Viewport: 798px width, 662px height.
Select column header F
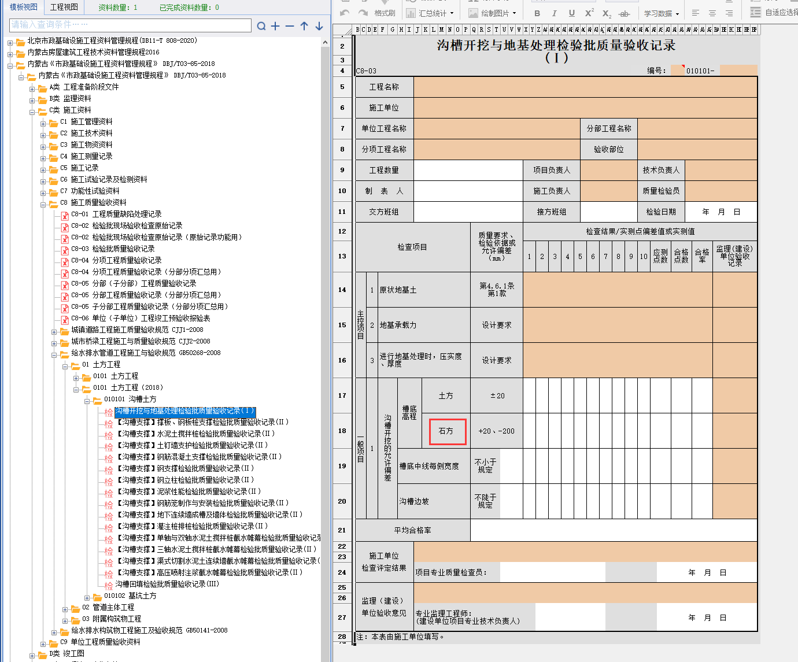[382, 29]
